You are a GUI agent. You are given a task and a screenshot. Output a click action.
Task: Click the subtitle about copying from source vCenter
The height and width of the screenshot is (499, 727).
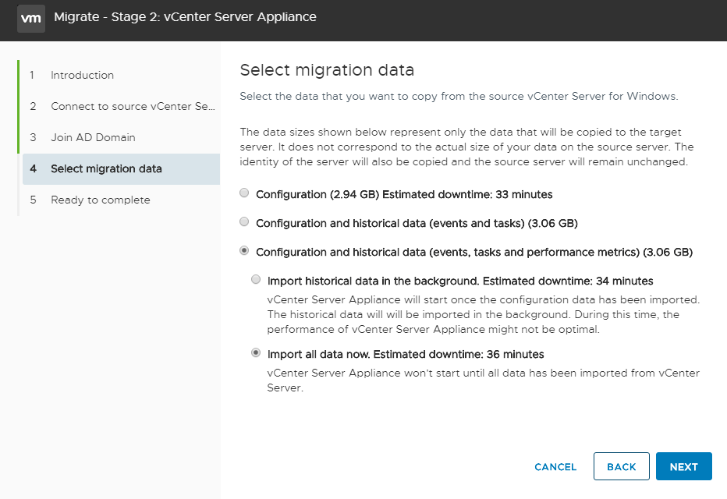459,97
